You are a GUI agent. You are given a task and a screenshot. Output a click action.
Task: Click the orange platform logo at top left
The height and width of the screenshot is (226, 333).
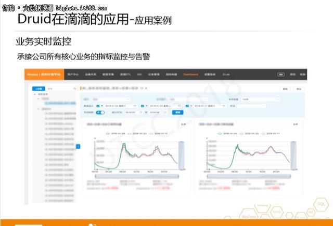click(44, 75)
